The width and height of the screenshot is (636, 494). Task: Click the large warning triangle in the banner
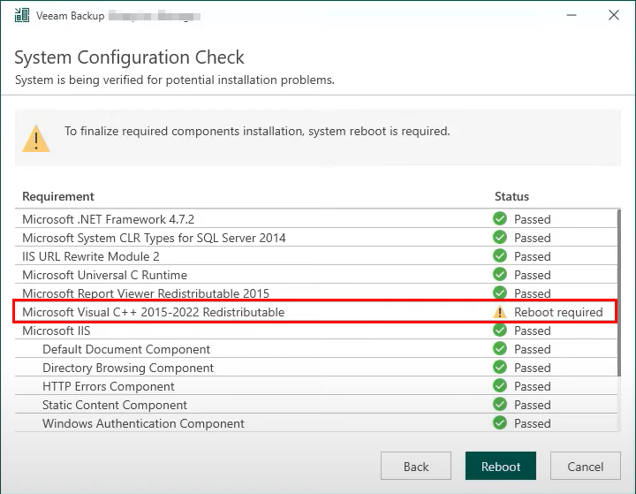pos(36,139)
